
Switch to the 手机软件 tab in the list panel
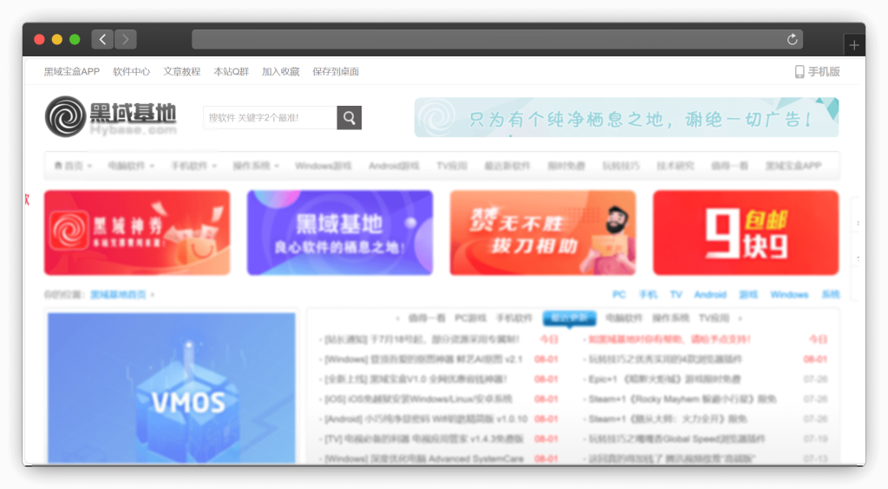pos(514,318)
